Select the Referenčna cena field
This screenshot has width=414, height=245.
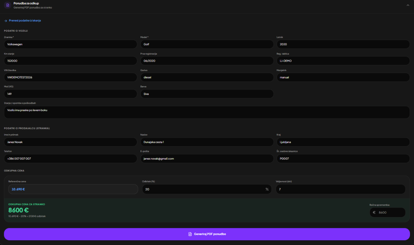(x=73, y=189)
